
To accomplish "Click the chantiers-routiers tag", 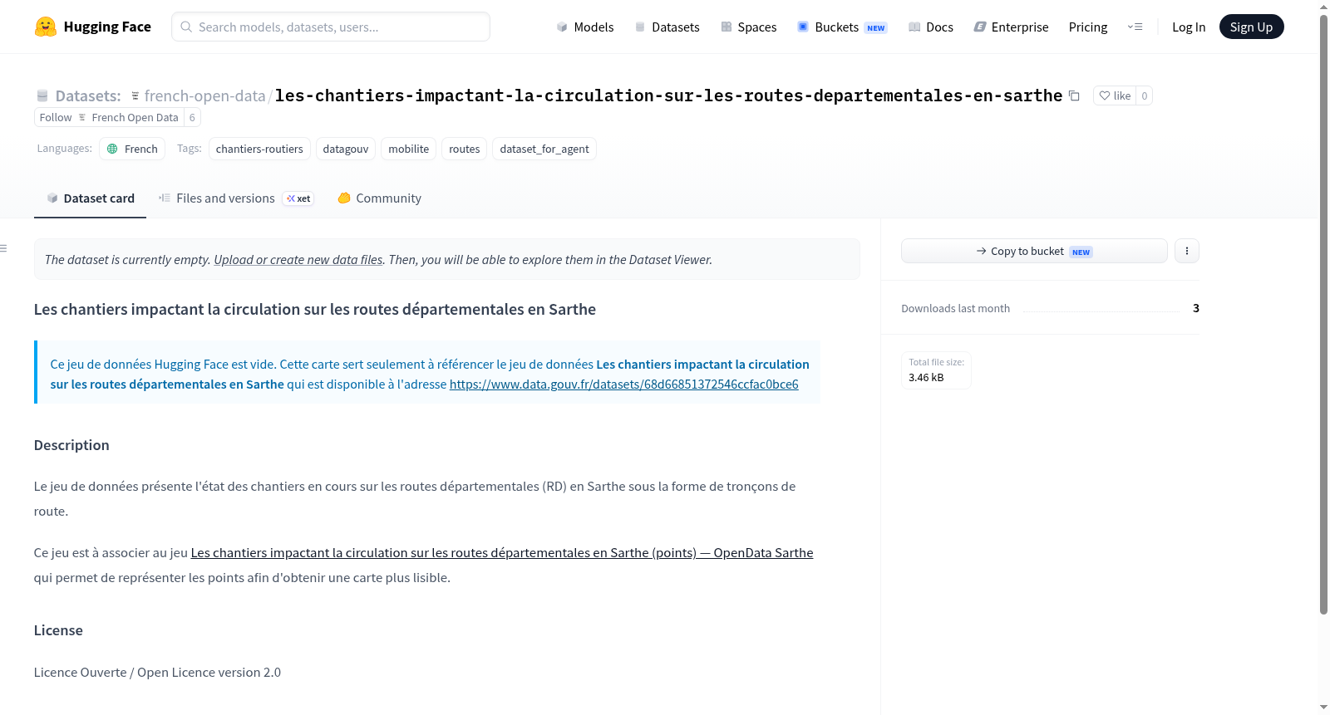I will (259, 149).
